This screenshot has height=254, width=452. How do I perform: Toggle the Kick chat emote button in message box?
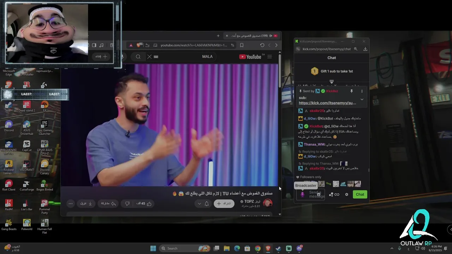click(319, 194)
